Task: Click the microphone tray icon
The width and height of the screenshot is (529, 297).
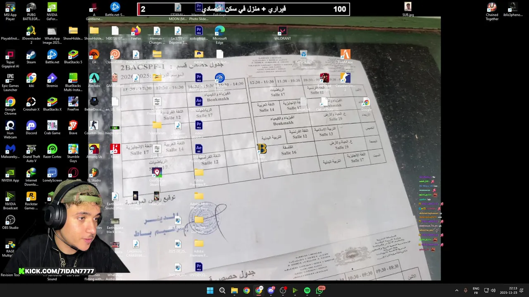Action: [x=466, y=290]
